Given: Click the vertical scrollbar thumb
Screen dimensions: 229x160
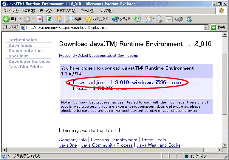Looking at the screenshot, I should [x=225, y=84].
